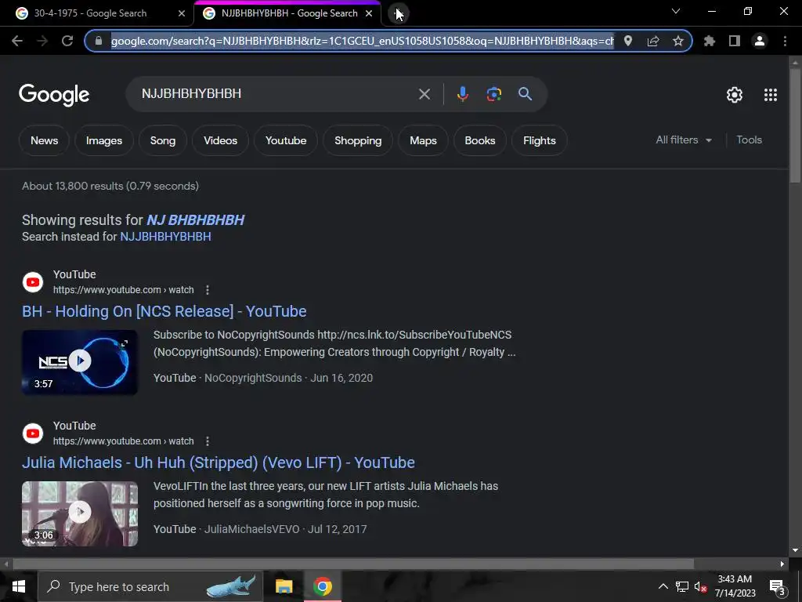802x602 pixels.
Task: Click the muted volume tray icon
Action: [701, 586]
